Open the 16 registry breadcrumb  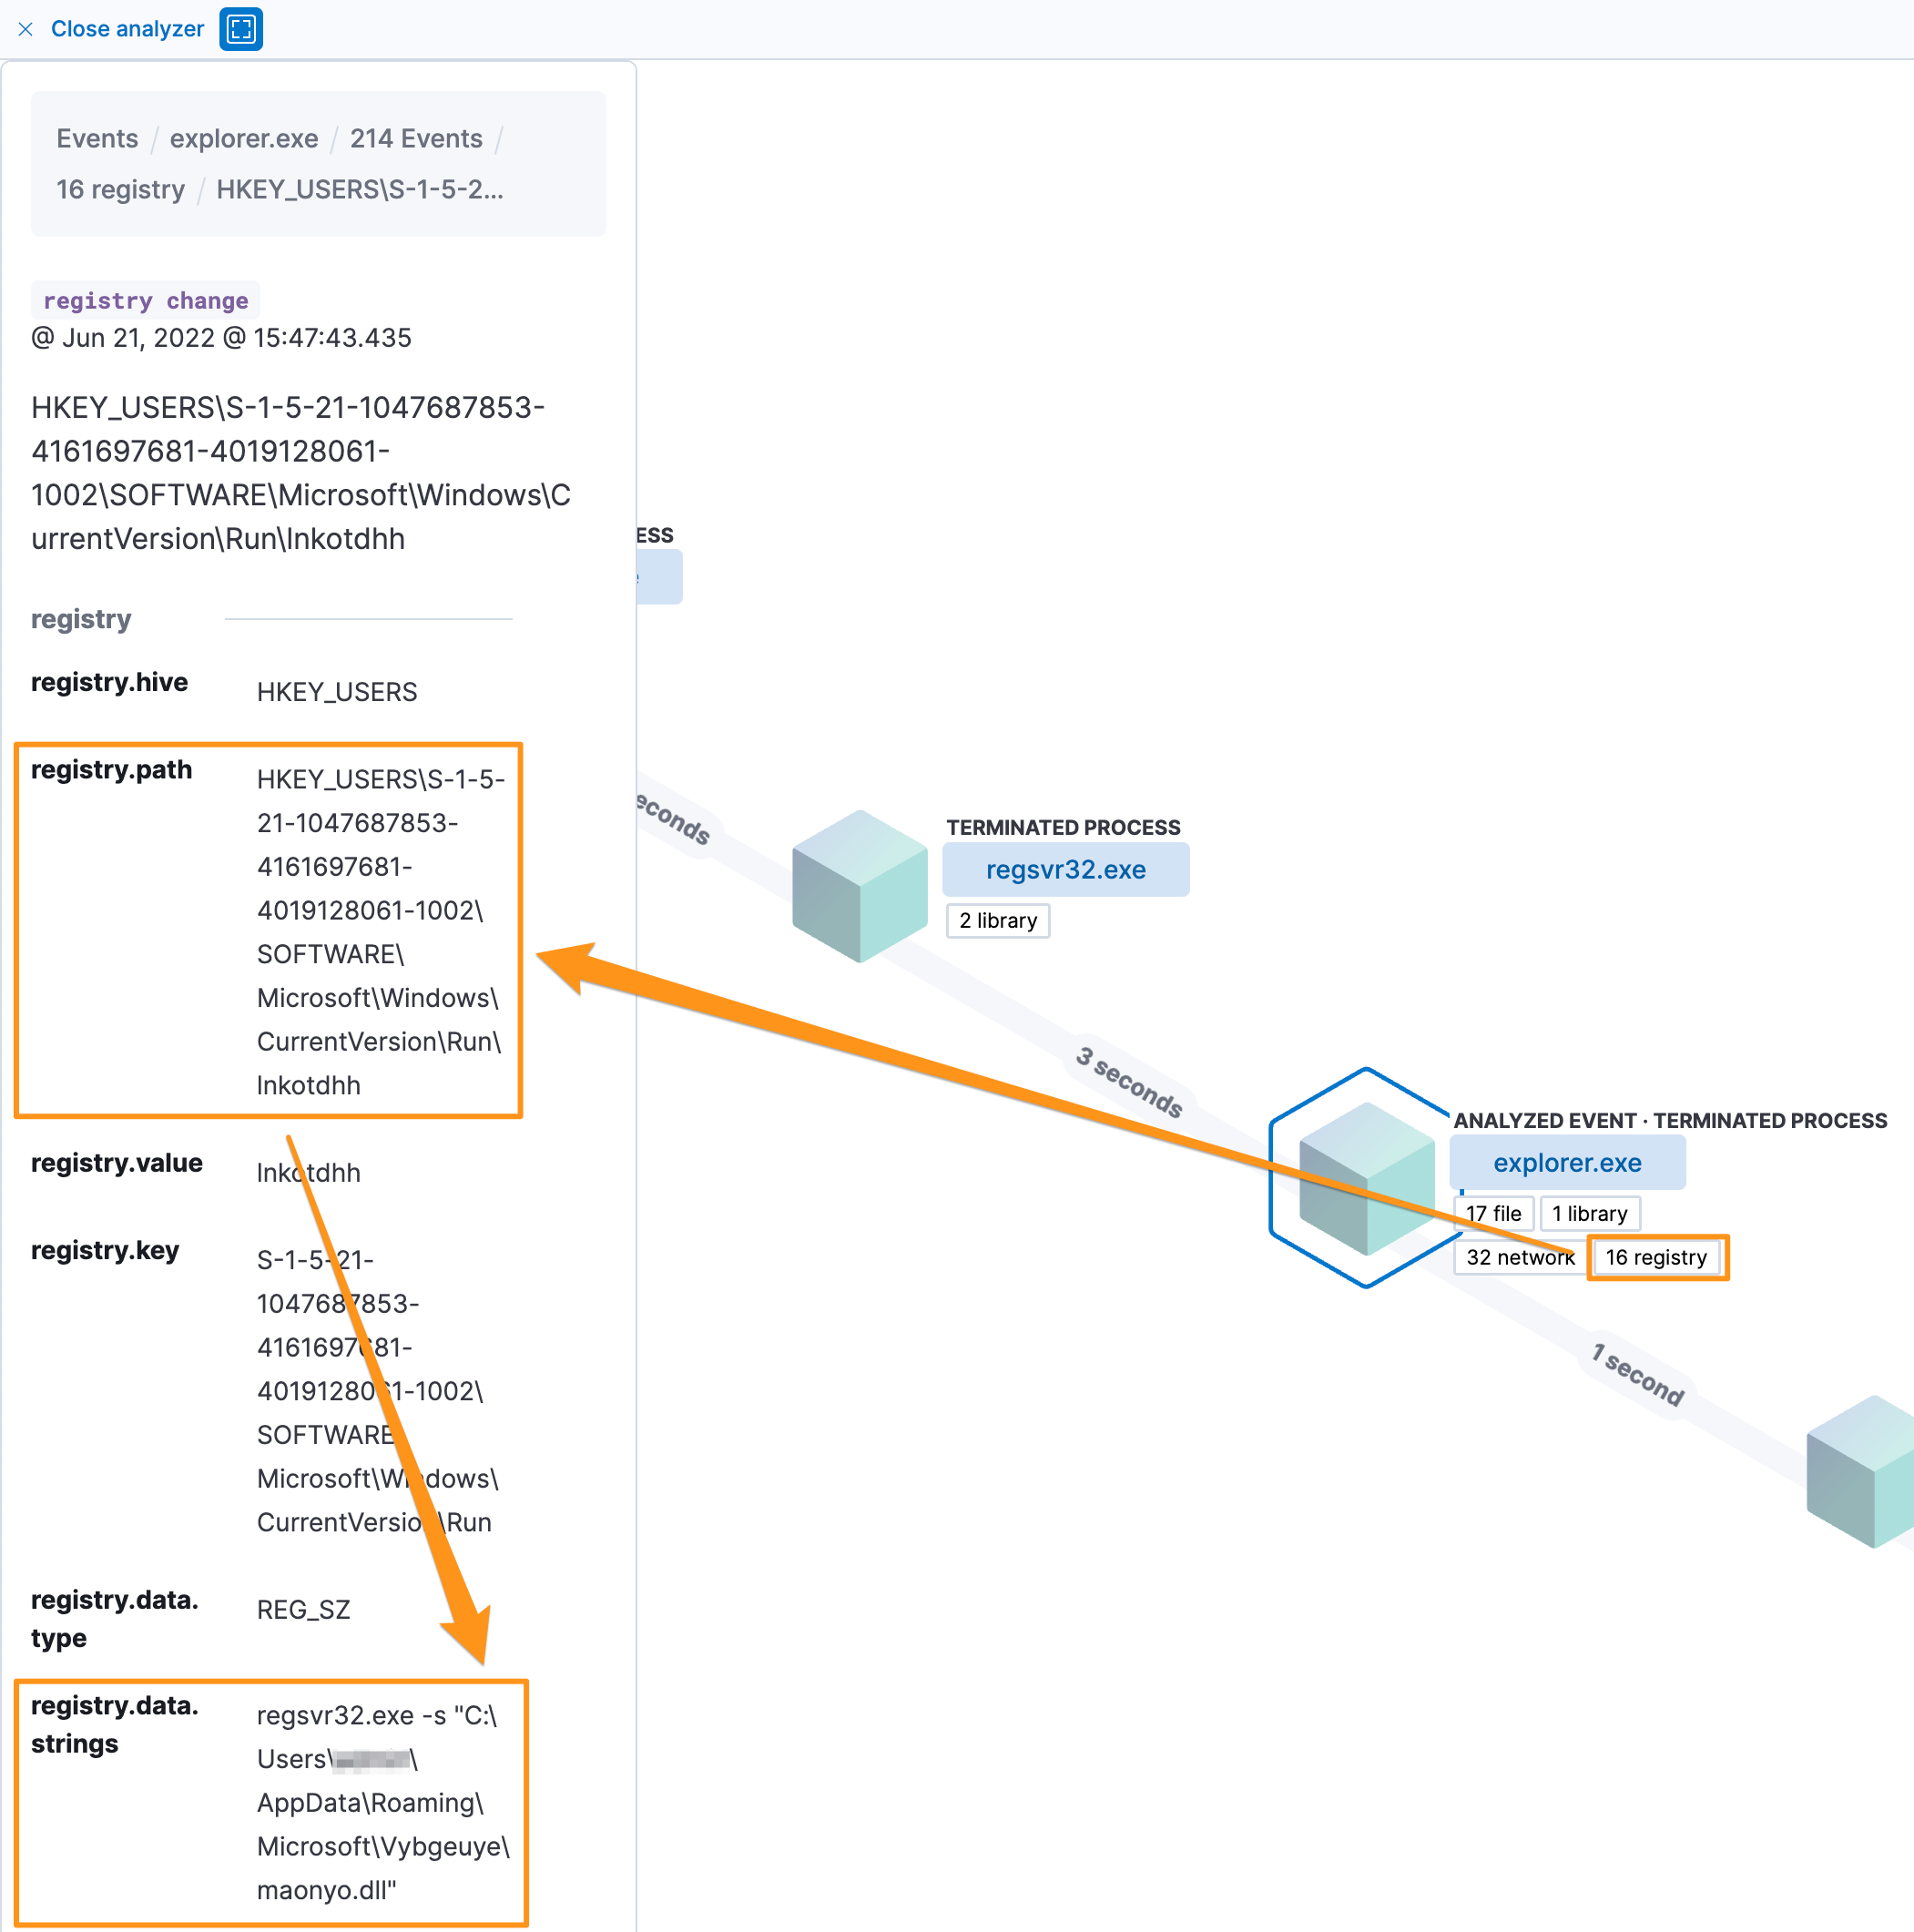(121, 189)
